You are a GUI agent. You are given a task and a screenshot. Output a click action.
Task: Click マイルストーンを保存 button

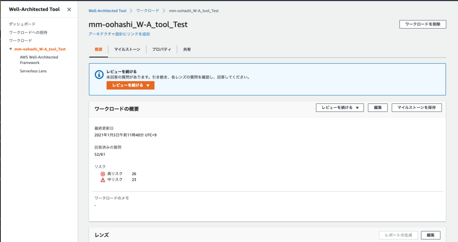point(417,108)
